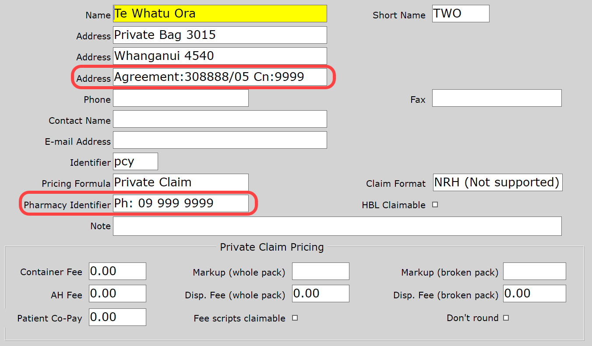Viewport: 592px width, 346px height.
Task: Enable the HBL Claimable checkbox
Action: [x=435, y=205]
